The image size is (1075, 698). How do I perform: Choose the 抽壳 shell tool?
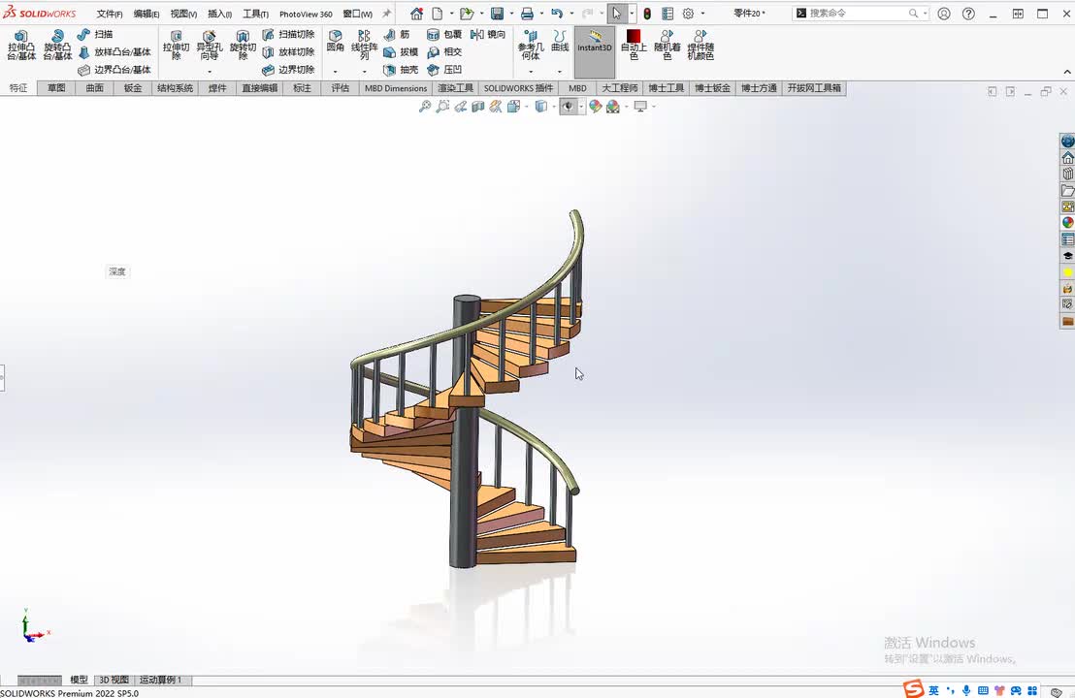401,70
